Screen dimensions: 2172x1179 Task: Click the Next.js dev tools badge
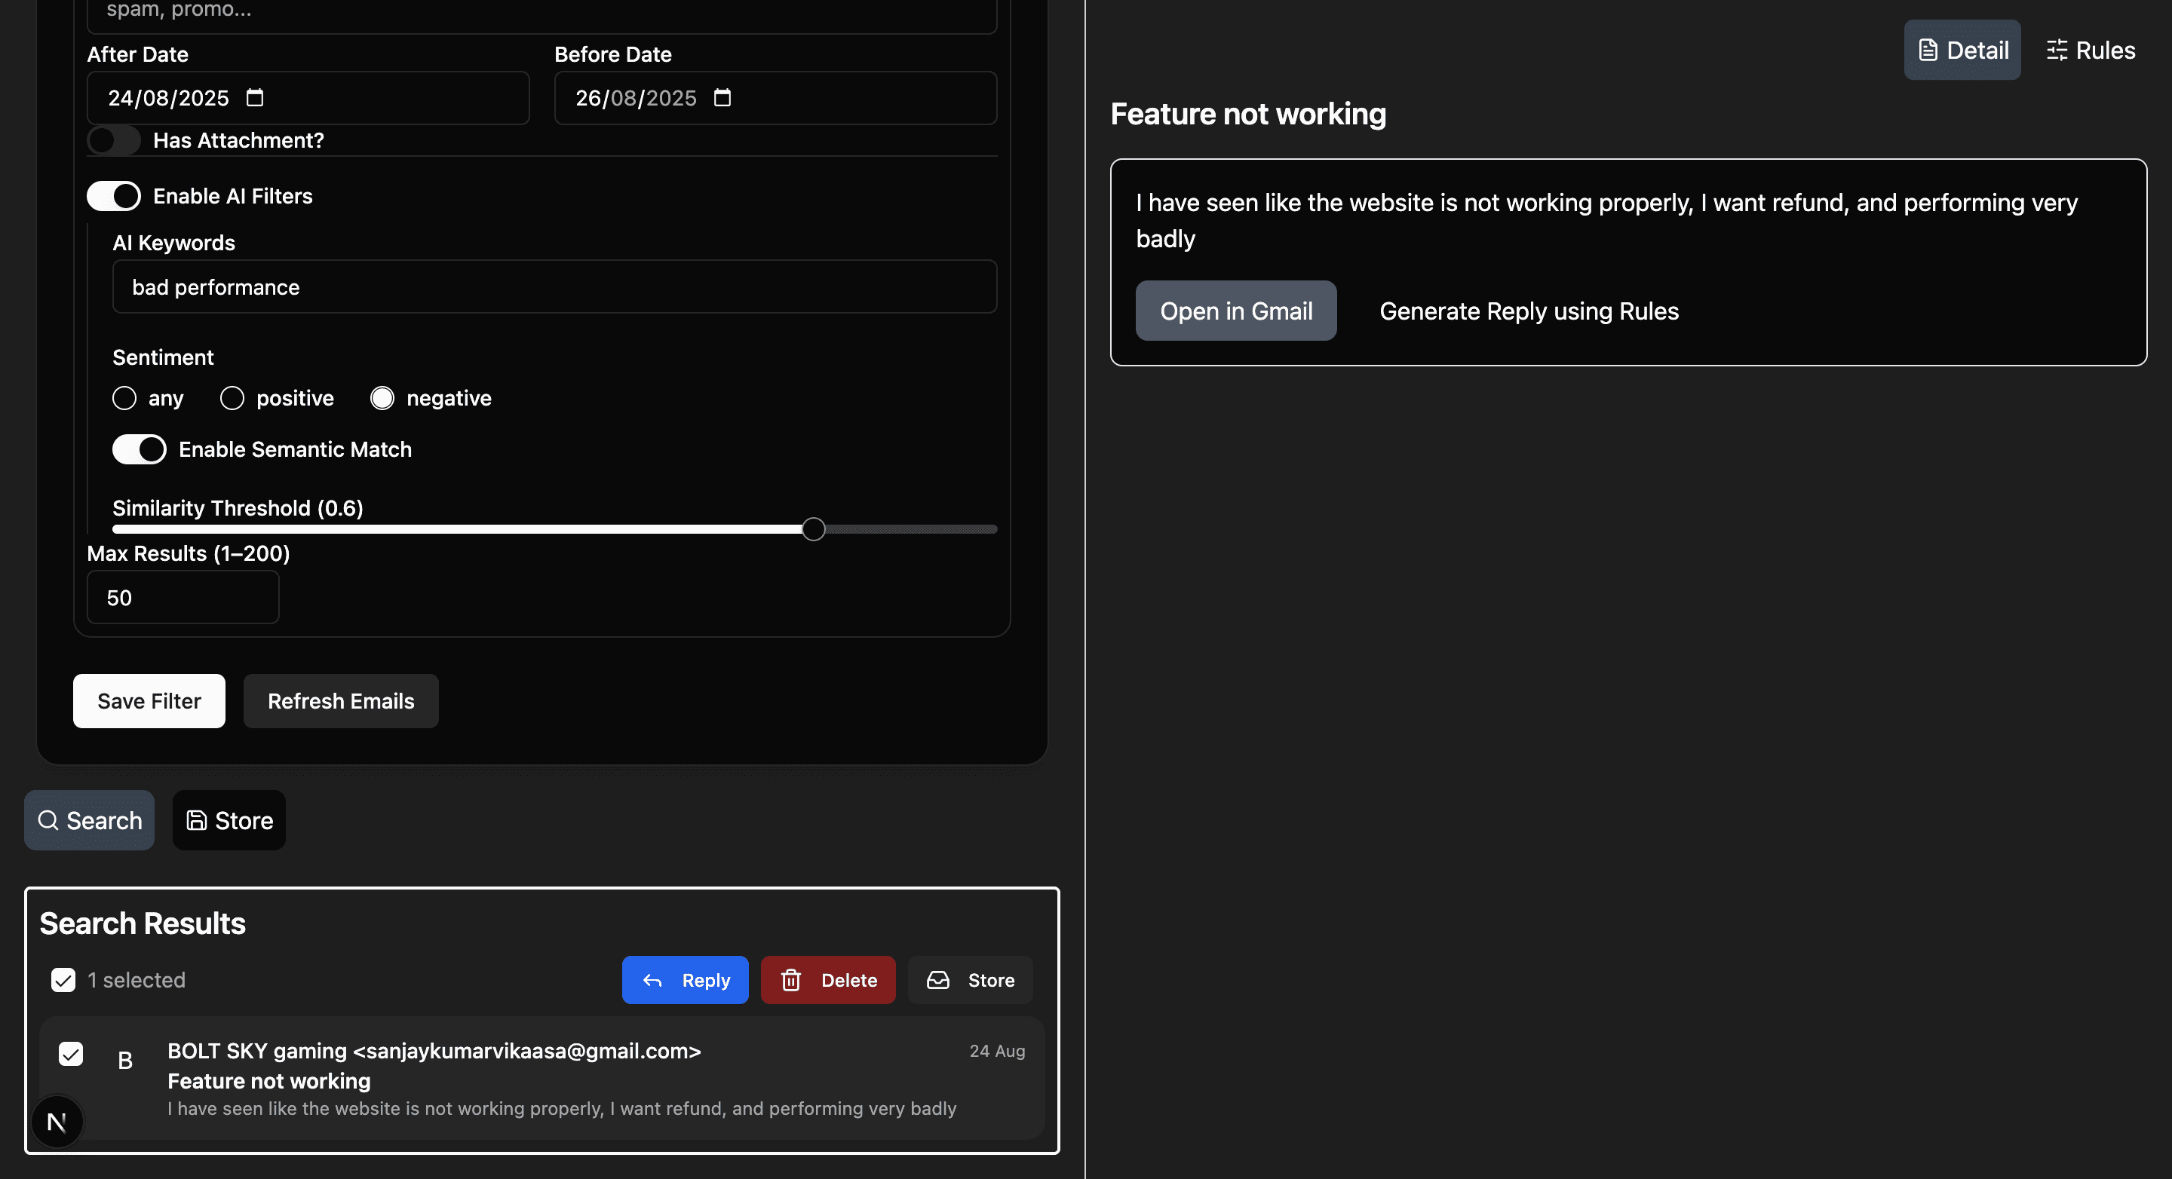(57, 1122)
